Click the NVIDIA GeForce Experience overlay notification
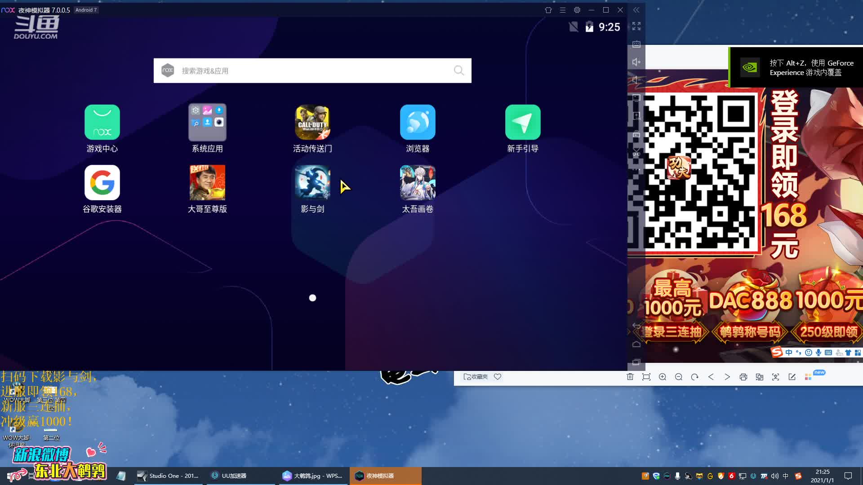This screenshot has height=485, width=863. pyautogui.click(x=796, y=68)
